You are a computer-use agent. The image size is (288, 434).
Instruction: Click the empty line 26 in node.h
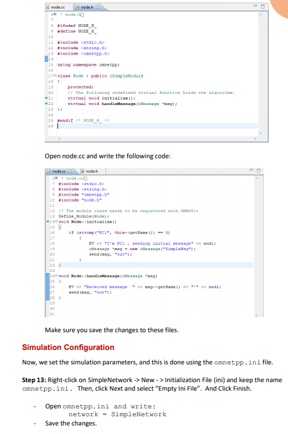tap(157, 126)
